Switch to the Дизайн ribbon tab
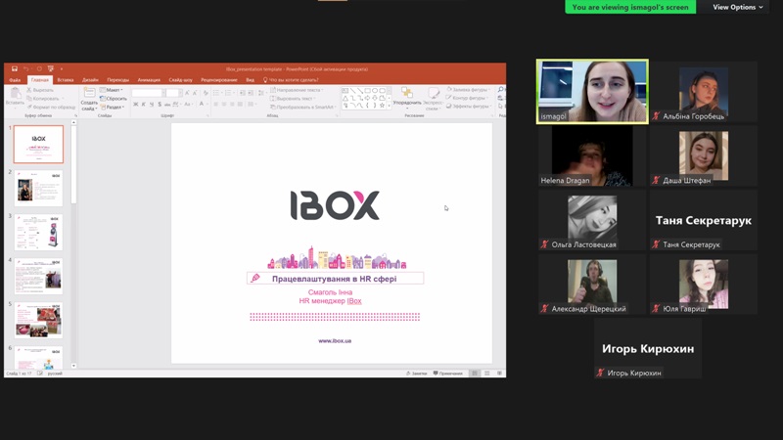Screen dimensions: 783x440 tap(90, 80)
